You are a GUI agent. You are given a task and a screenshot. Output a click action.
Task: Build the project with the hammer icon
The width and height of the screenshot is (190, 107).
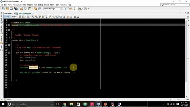pos(65,9)
